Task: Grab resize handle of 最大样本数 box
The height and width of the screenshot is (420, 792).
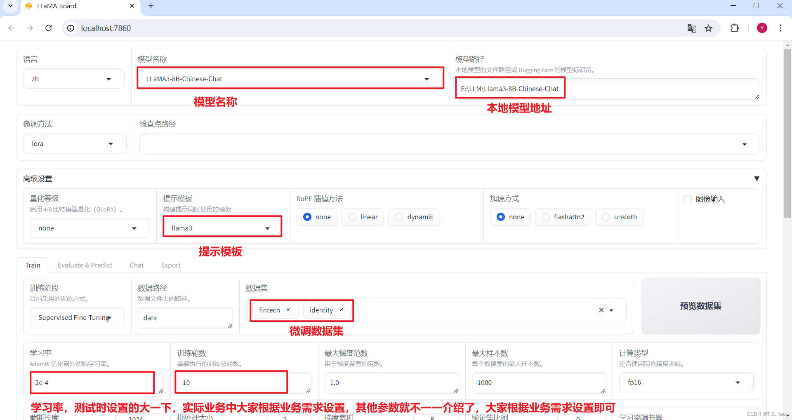Action: click(603, 390)
